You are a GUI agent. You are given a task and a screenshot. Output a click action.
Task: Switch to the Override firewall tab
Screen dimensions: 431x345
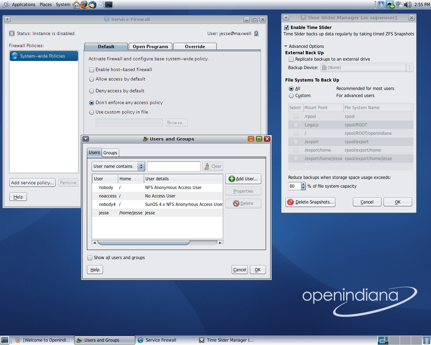[x=195, y=46]
